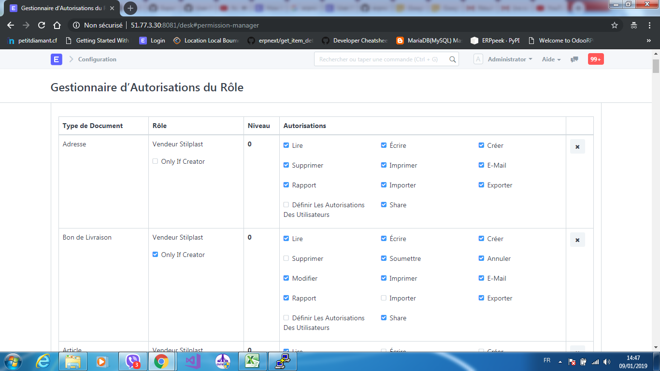Open the Chrome three-dot menu
The height and width of the screenshot is (371, 660).
tap(649, 25)
